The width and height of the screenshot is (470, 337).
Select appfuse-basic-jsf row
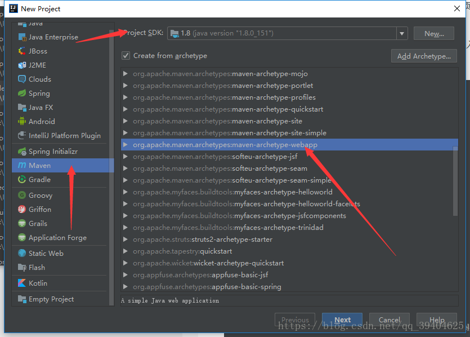coord(289,275)
